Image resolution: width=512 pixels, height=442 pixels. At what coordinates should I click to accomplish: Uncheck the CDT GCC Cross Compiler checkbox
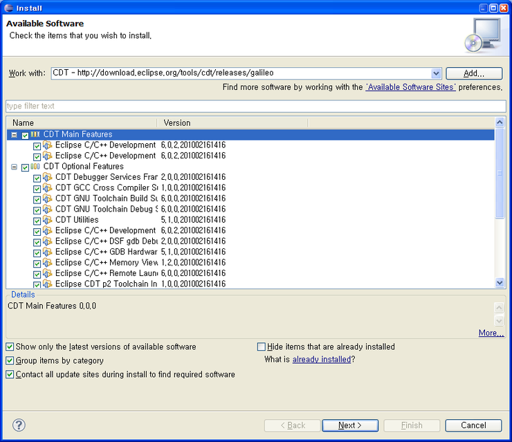pyautogui.click(x=37, y=189)
